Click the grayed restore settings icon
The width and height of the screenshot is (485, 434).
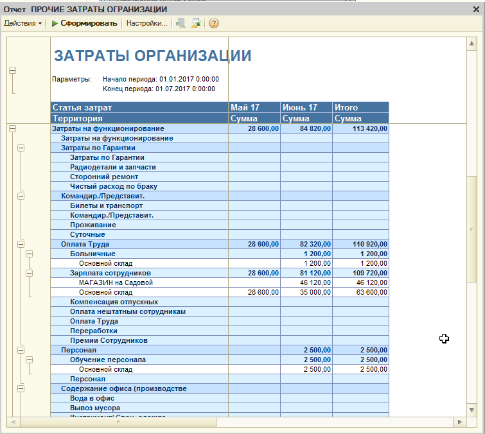point(181,24)
